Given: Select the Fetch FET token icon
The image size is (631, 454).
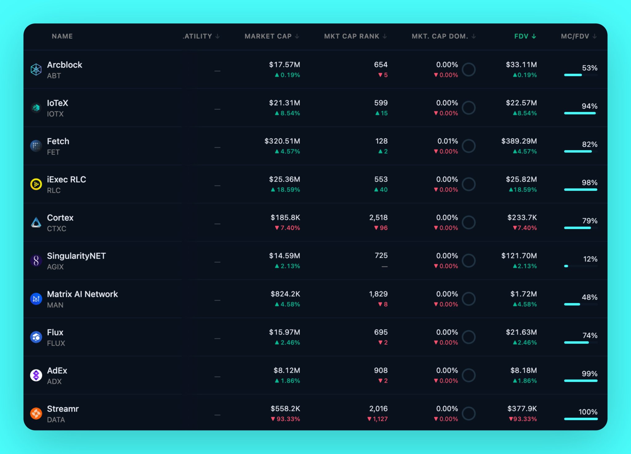Looking at the screenshot, I should pos(36,146).
